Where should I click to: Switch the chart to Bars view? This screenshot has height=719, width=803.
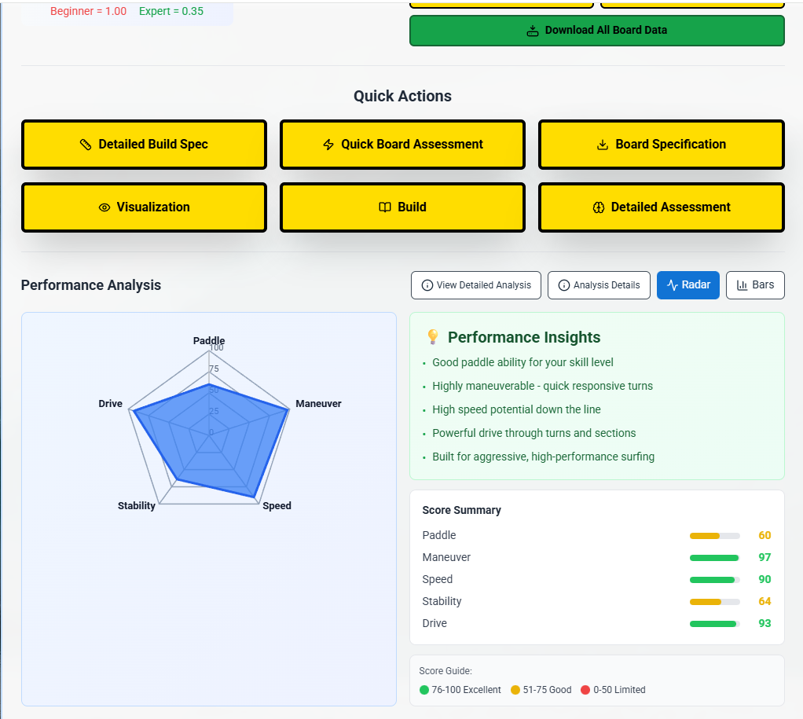(x=754, y=285)
